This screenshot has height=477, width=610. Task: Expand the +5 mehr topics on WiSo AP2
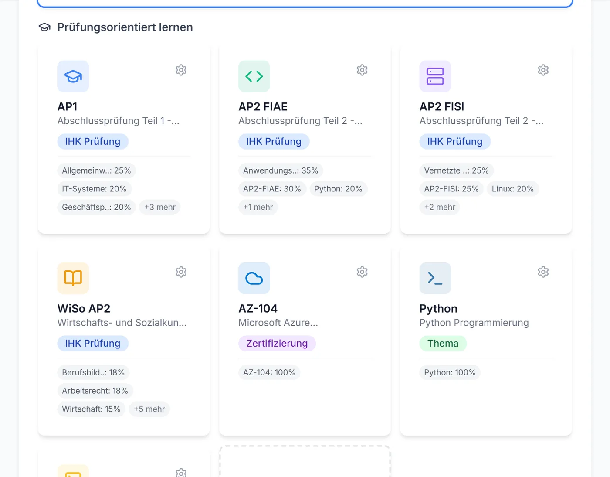149,409
